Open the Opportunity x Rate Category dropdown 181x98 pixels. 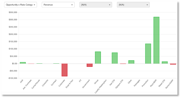point(20,5)
